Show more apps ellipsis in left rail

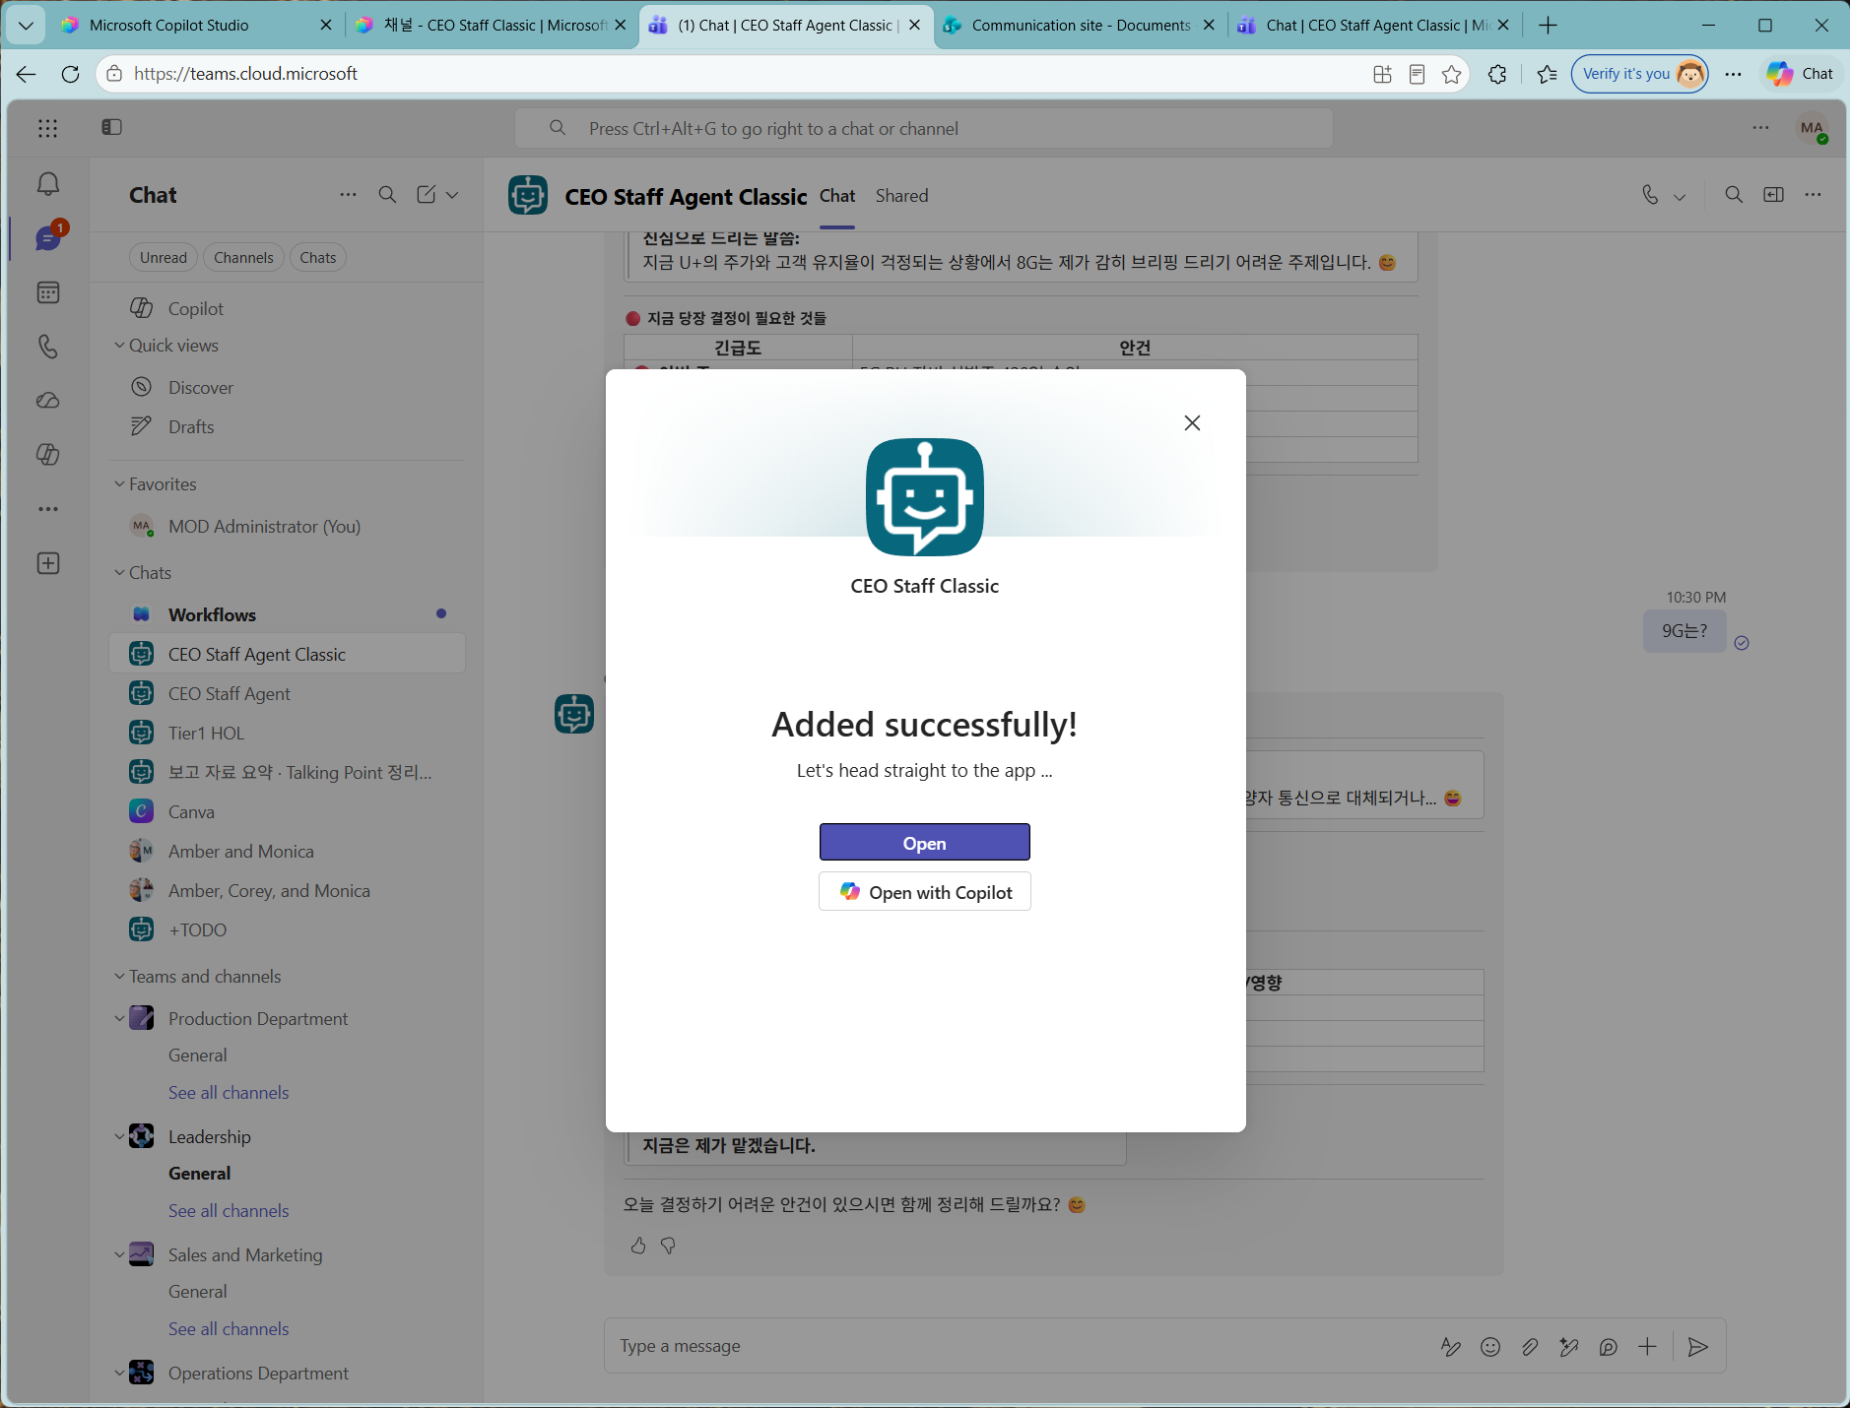pos(47,509)
